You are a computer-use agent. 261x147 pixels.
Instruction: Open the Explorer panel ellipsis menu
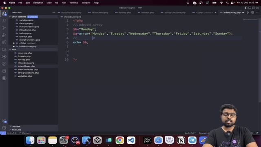pos(53,13)
